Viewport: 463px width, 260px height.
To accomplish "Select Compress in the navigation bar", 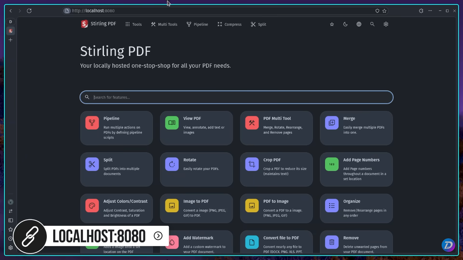I will click(x=229, y=24).
